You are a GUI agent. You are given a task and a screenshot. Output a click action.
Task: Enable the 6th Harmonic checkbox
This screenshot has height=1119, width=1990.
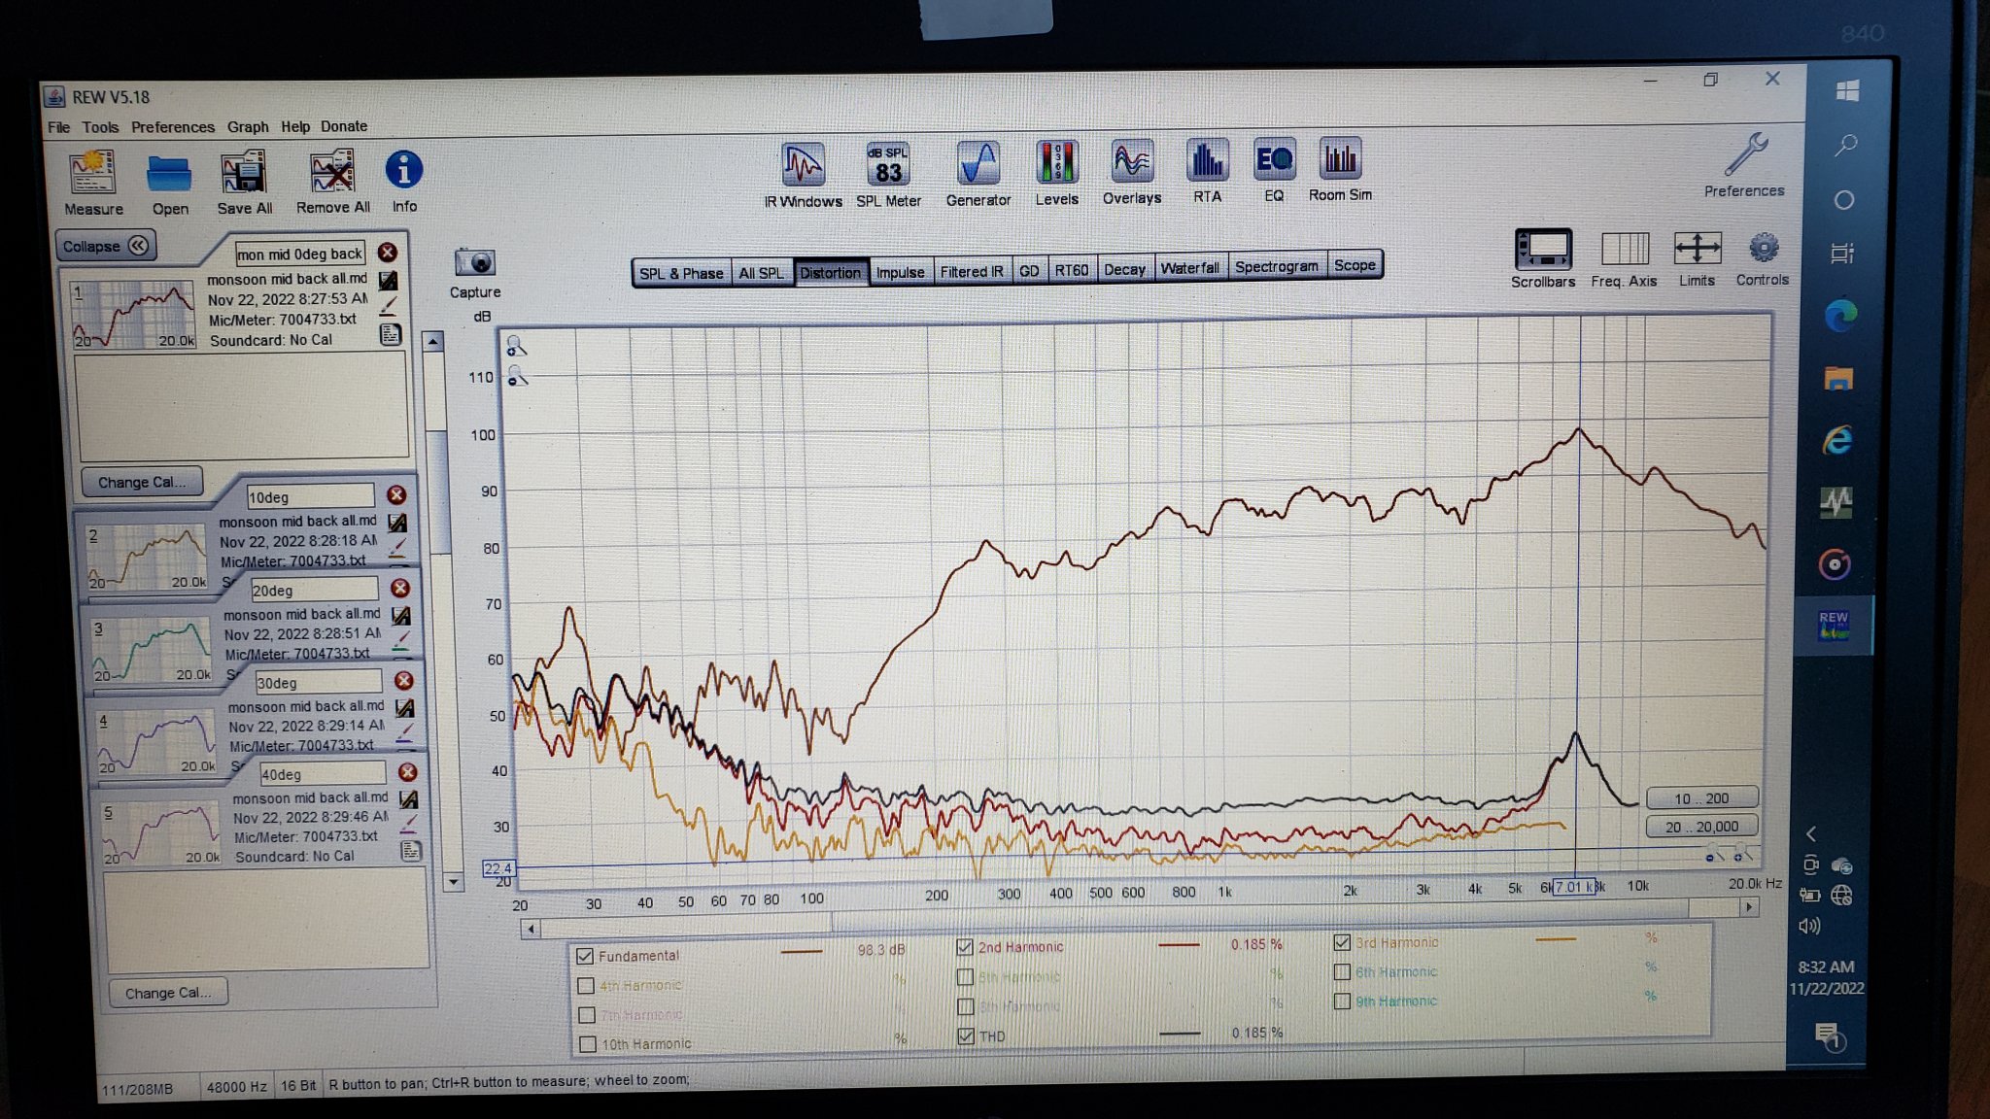tap(1342, 971)
